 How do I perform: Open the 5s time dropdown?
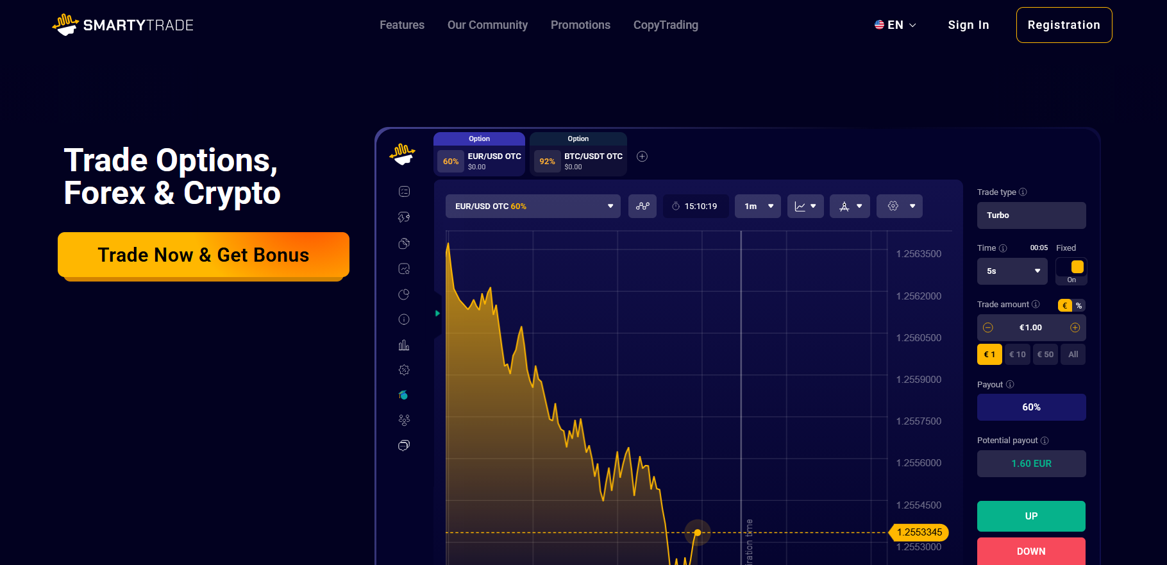pyautogui.click(x=1012, y=271)
